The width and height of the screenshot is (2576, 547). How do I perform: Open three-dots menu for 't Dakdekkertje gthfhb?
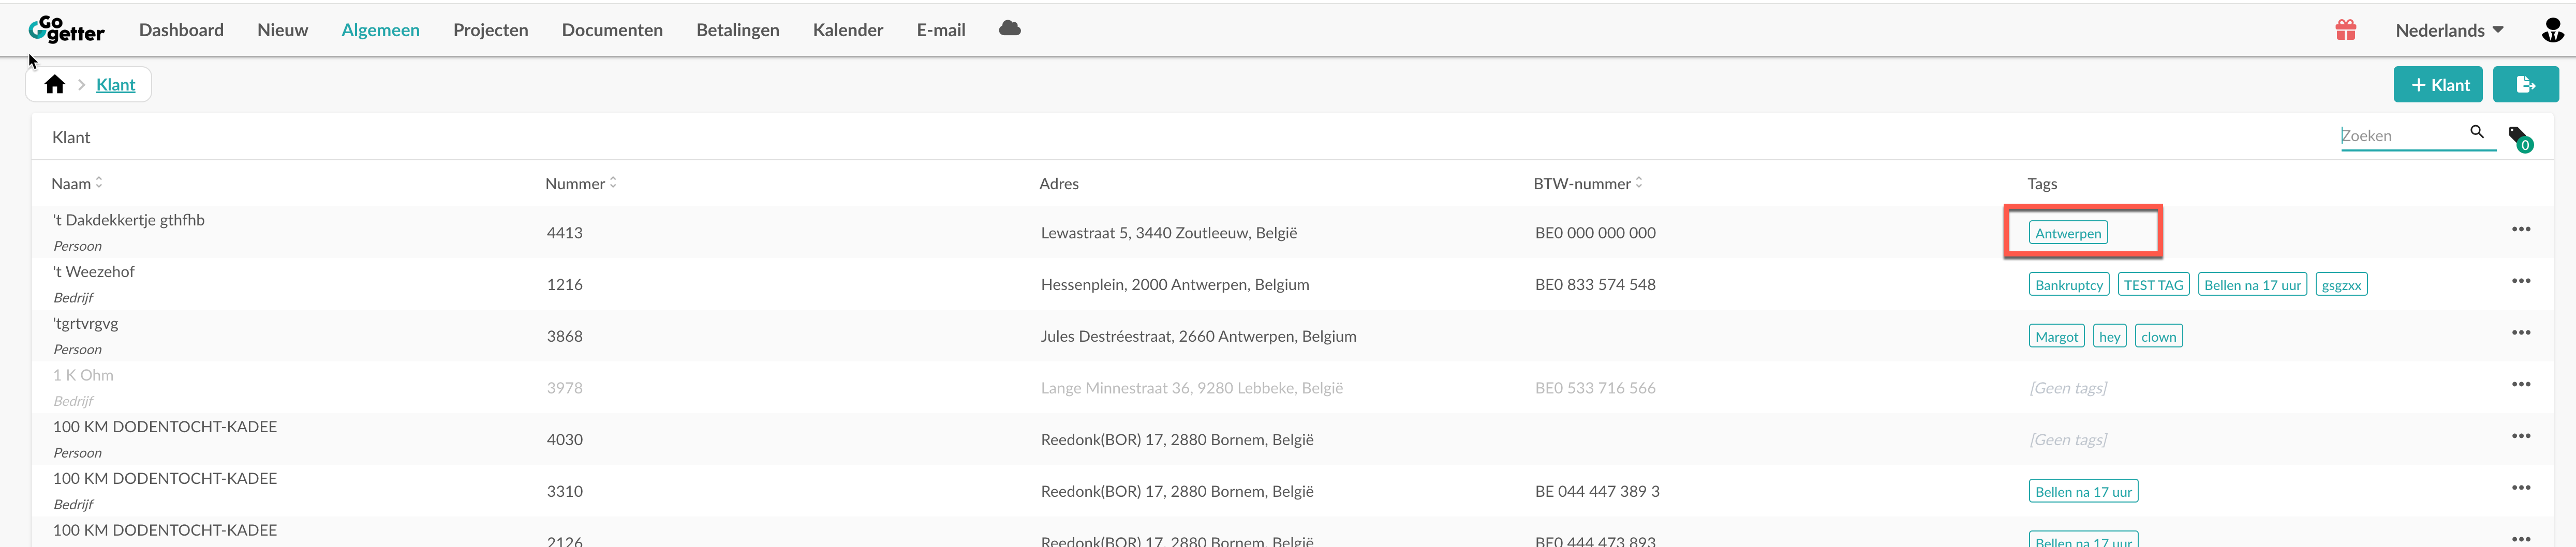coord(2521,230)
